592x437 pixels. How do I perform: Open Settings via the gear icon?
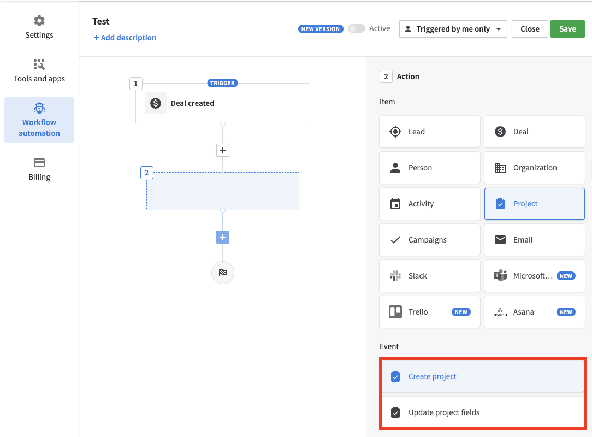(x=39, y=26)
